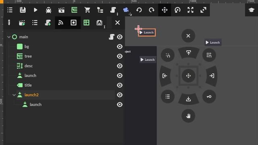Click the Save All floppy icon
This screenshot has height=145, width=258.
click(23, 10)
